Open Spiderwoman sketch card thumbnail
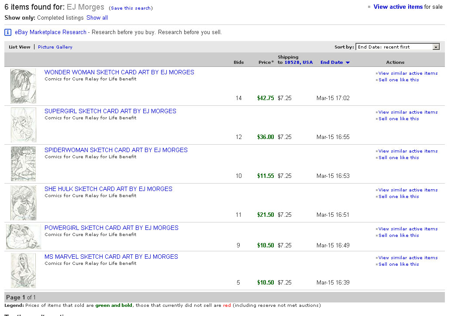The height and width of the screenshot is (316, 451). point(23,163)
